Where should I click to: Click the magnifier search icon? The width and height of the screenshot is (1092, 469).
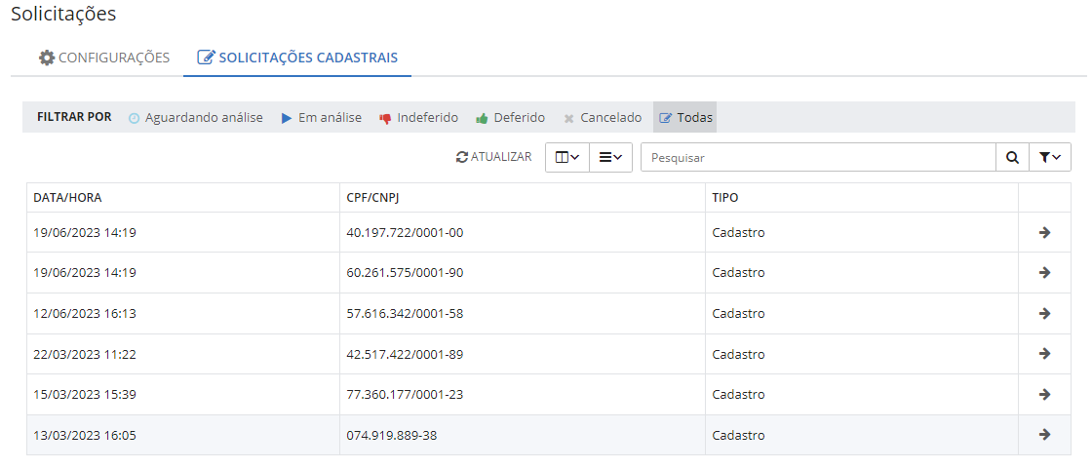(1012, 158)
